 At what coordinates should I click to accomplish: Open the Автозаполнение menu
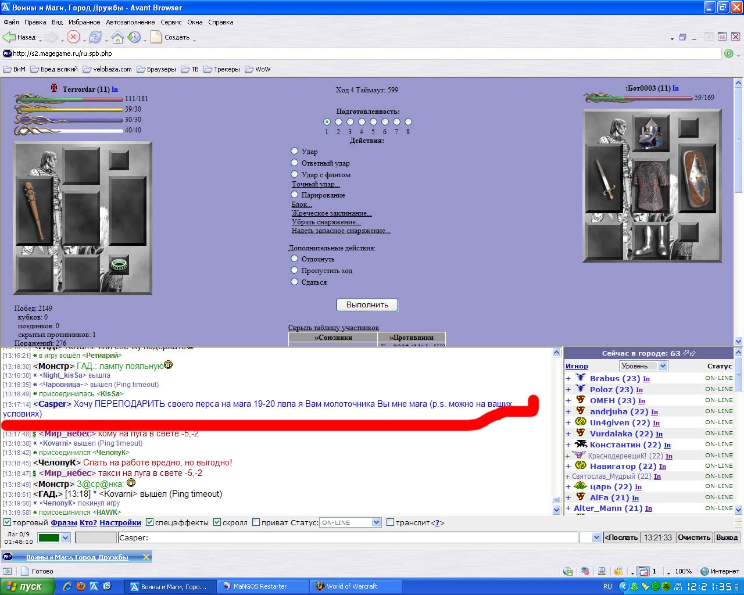coord(130,22)
